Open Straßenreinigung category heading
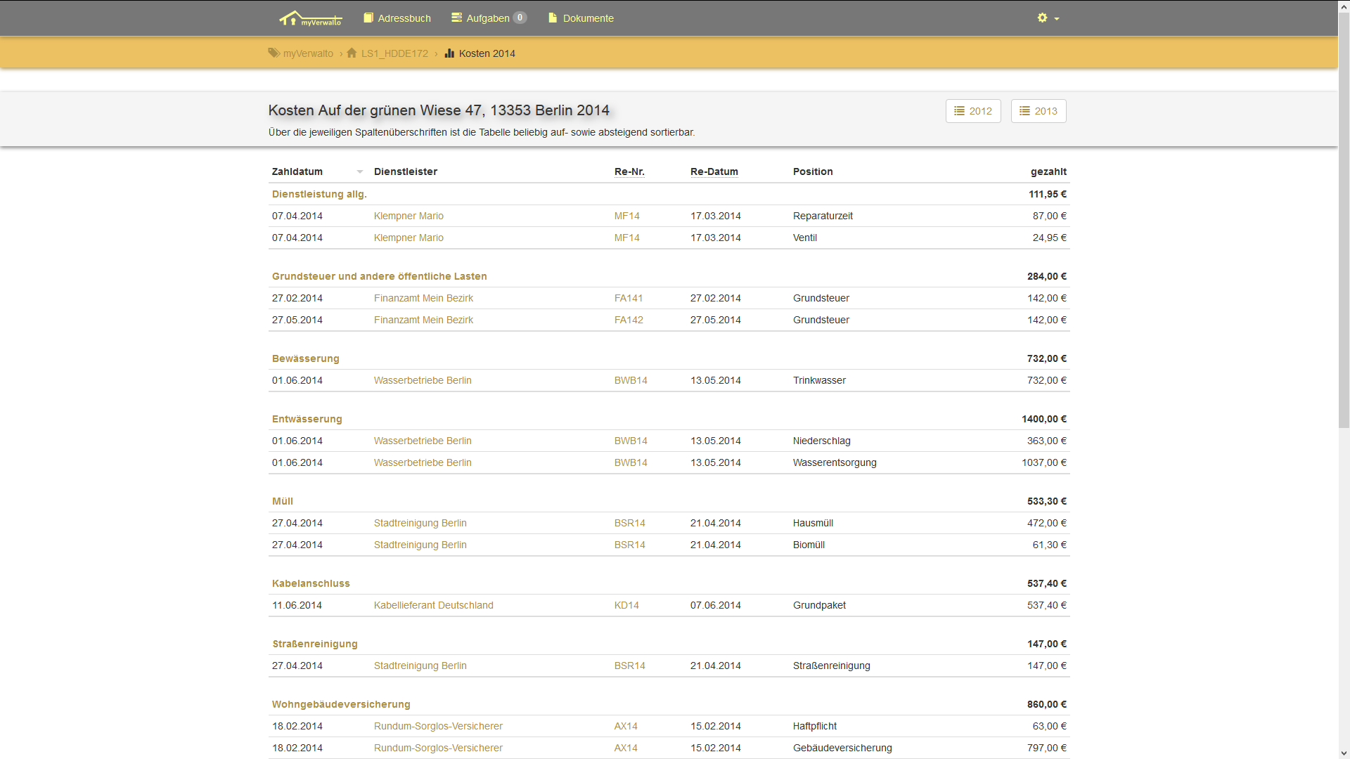 click(315, 644)
